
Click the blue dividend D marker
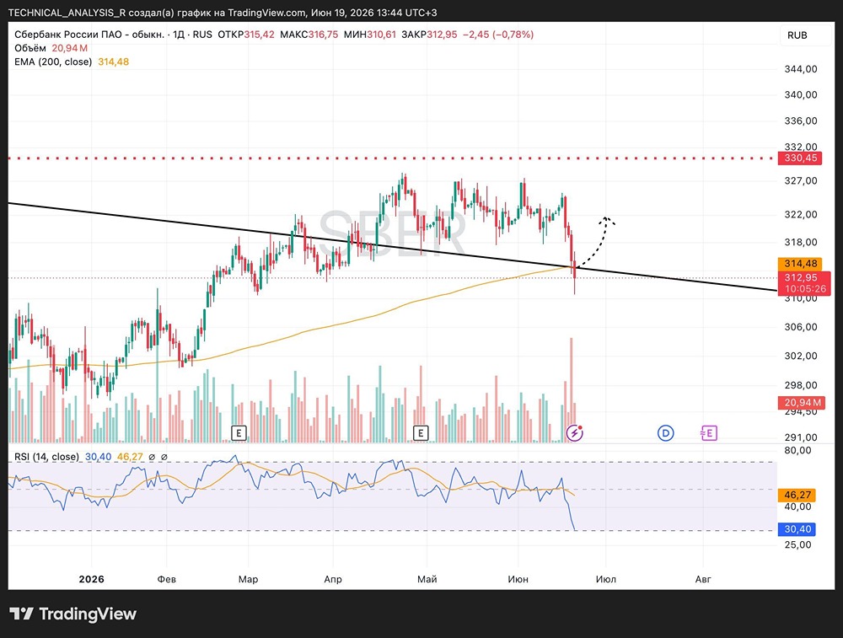(x=666, y=432)
